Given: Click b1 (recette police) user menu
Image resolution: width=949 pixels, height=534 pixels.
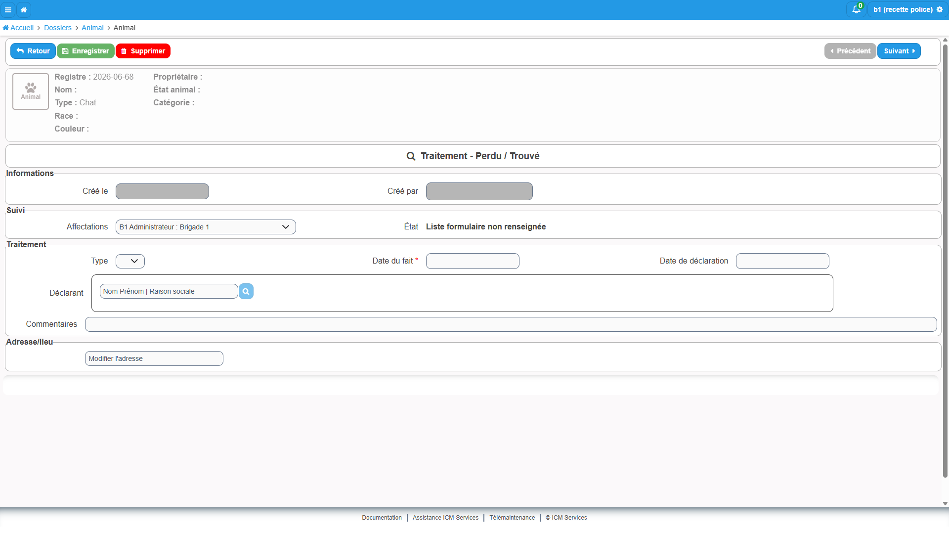Looking at the screenshot, I should pyautogui.click(x=907, y=9).
